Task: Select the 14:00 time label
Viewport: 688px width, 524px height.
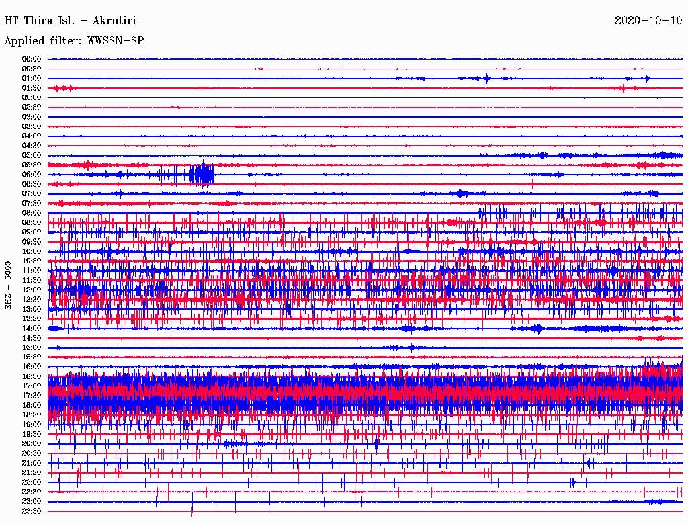Action: tap(31, 329)
